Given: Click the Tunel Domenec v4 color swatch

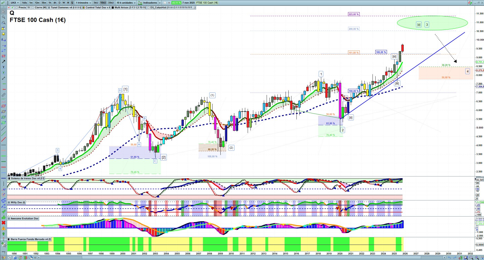Looking at the screenshot, I should [49, 8].
